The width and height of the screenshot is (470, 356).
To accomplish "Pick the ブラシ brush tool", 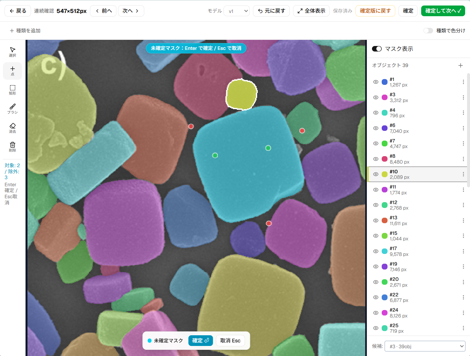I will click(x=12, y=109).
